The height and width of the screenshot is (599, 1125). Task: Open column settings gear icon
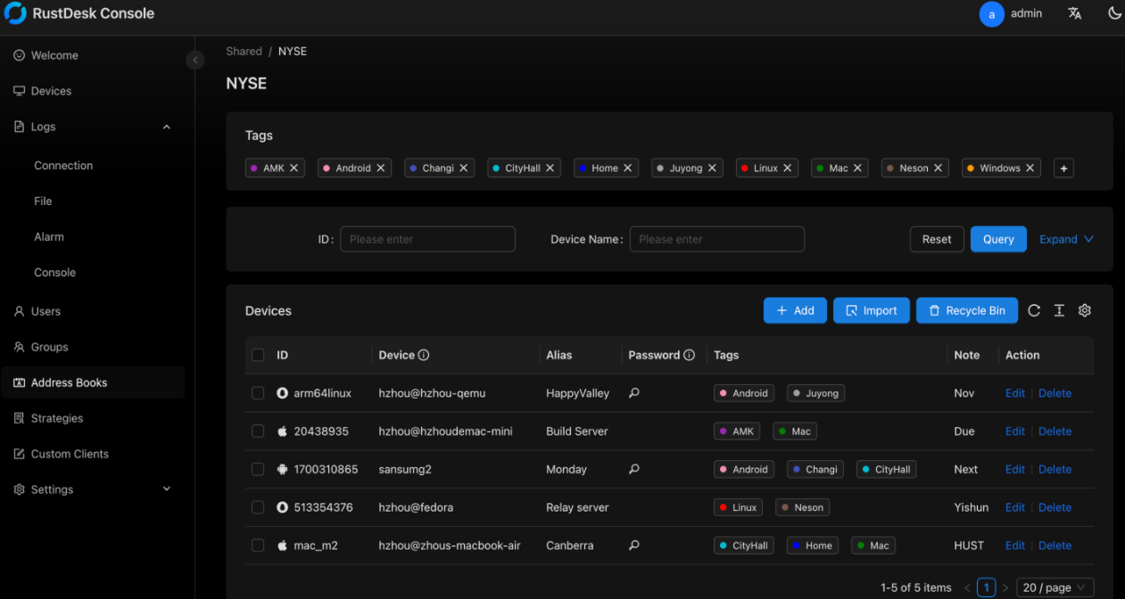pos(1085,310)
